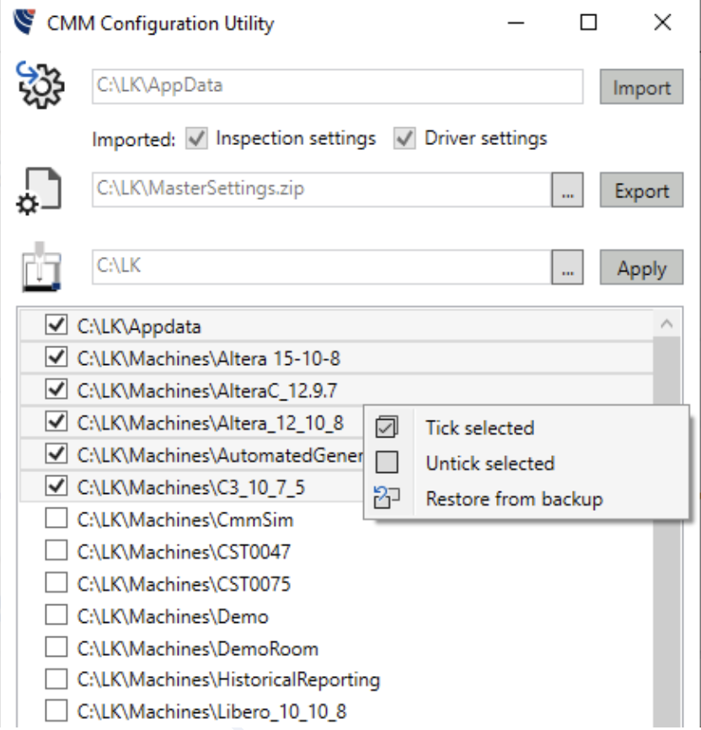Screen dimensions: 701x730
Task: Click the C:\LK\AppData import path field
Action: 338,87
